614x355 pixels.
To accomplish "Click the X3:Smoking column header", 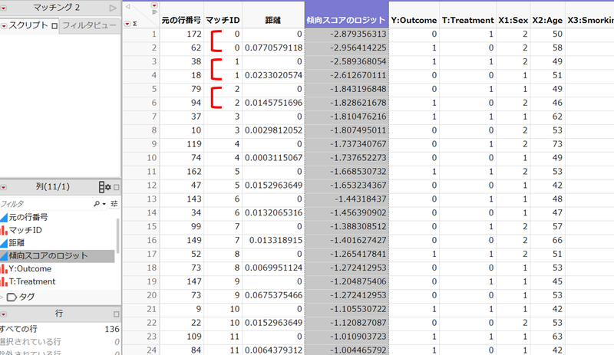I will pos(590,21).
